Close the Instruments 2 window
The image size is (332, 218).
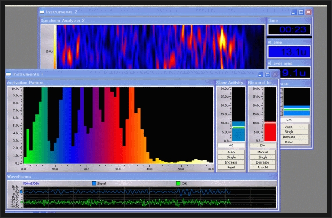coord(308,12)
